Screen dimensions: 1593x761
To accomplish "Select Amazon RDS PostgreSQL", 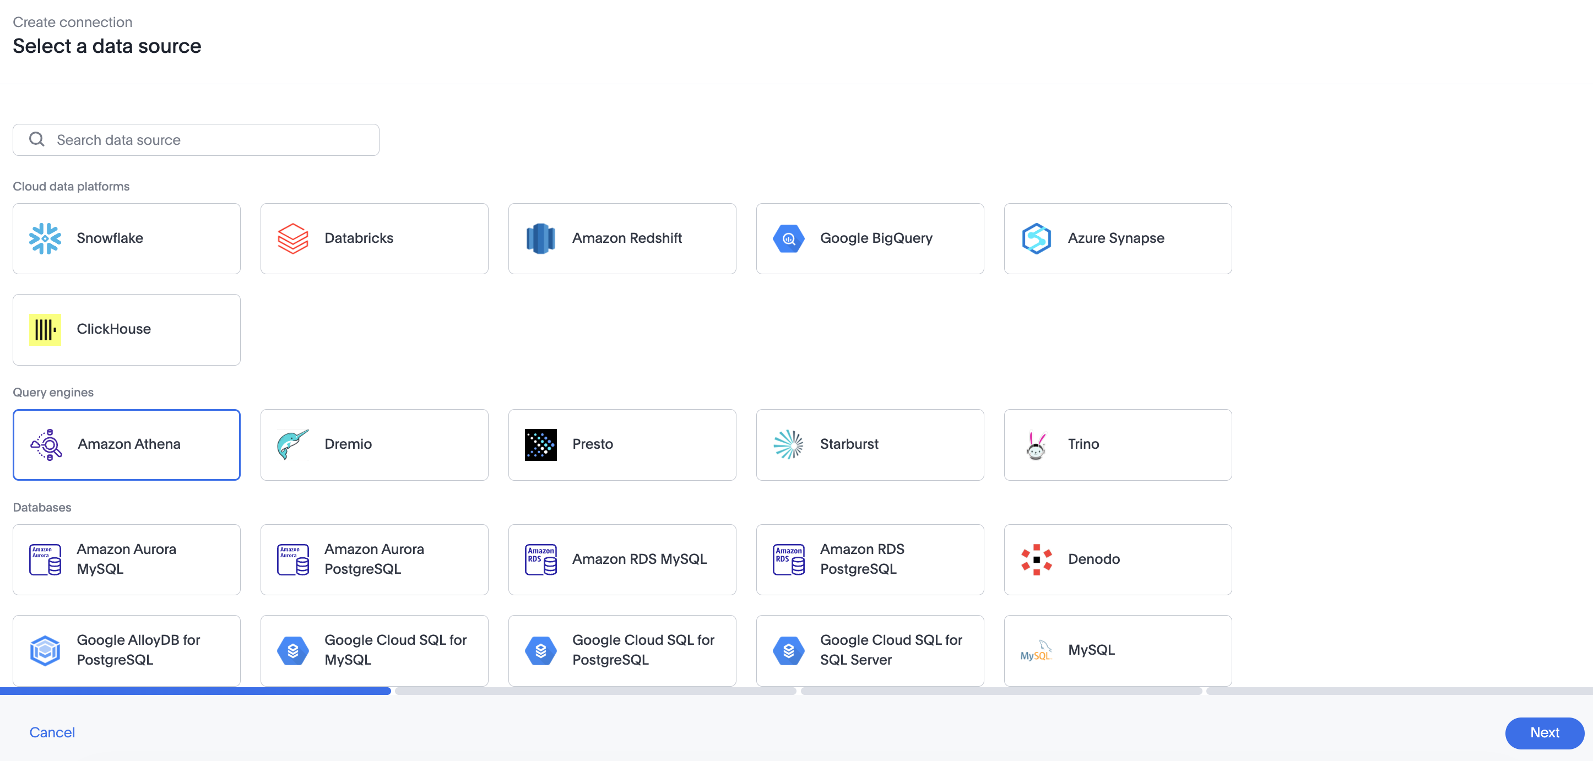I will (x=869, y=559).
